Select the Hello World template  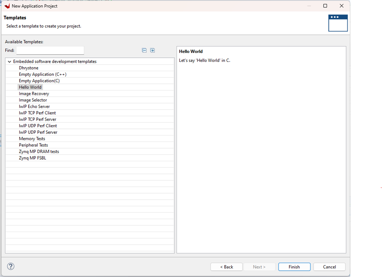pos(30,87)
